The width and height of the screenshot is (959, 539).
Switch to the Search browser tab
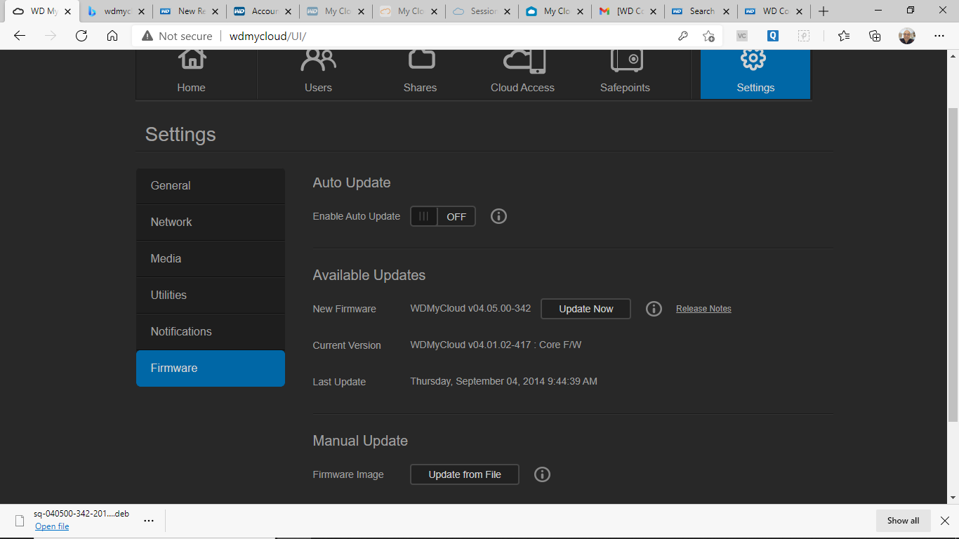coord(700,11)
